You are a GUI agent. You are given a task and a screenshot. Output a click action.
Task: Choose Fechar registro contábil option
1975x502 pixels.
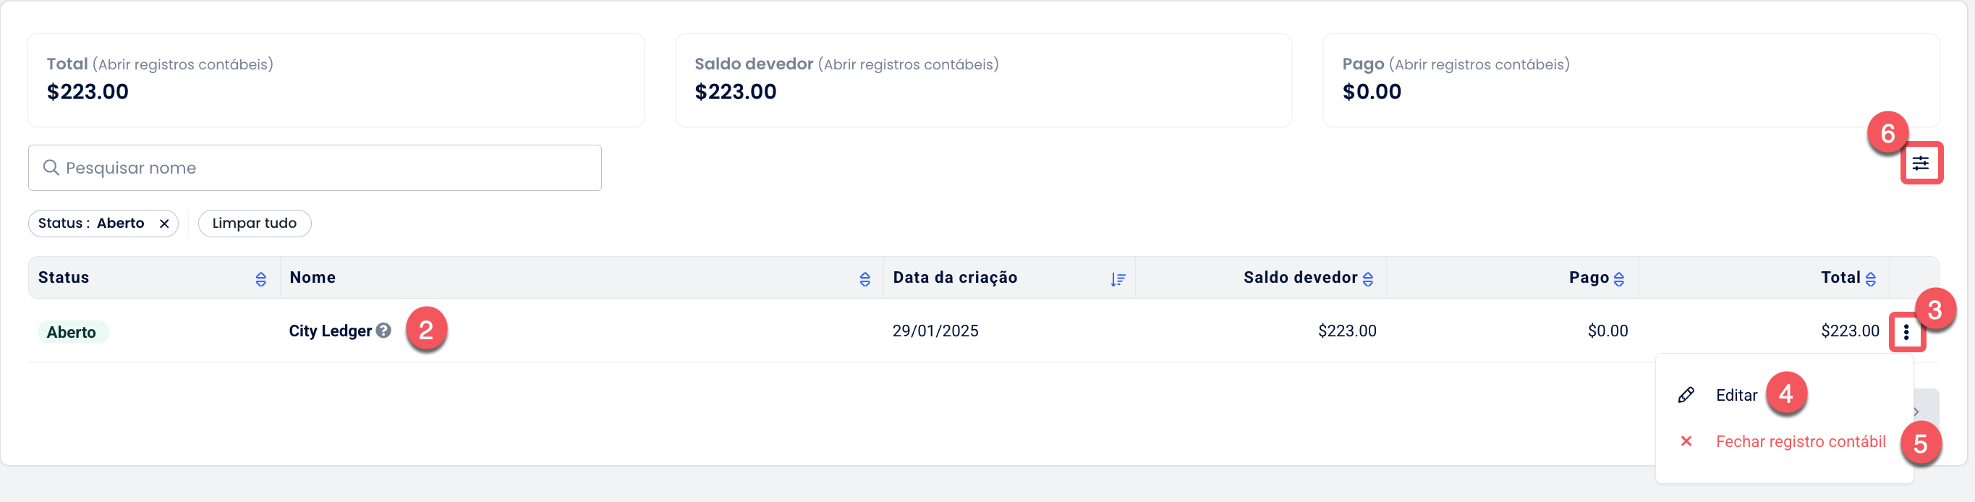point(1800,441)
